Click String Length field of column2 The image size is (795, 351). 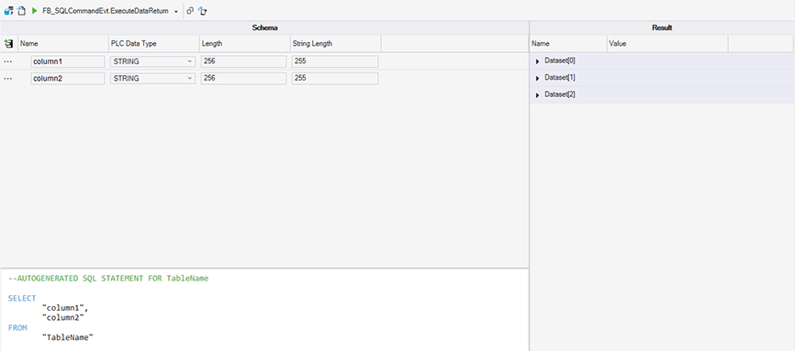click(x=335, y=79)
